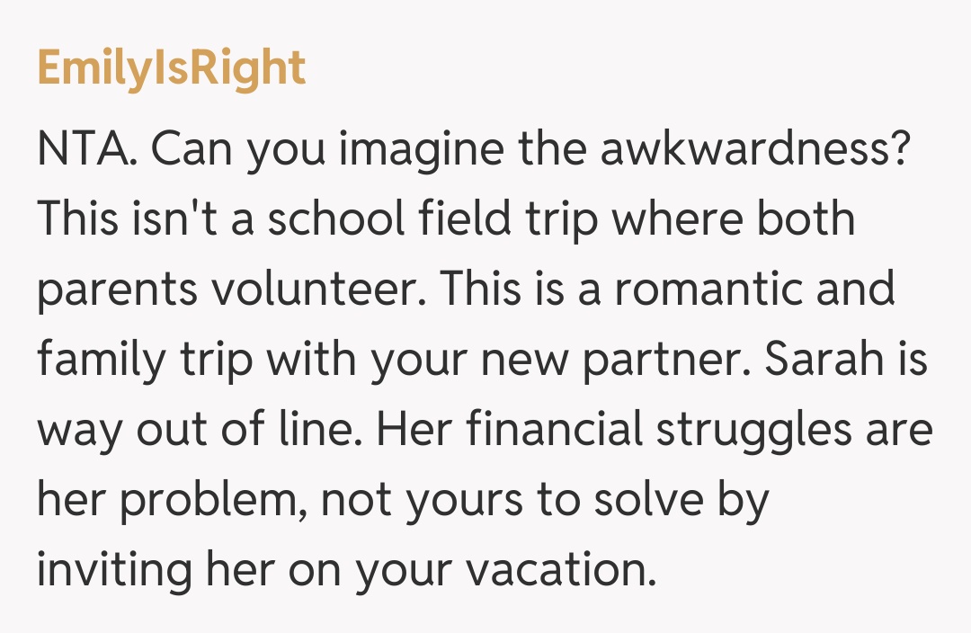Click the word "parents" in the comment

click(x=118, y=290)
